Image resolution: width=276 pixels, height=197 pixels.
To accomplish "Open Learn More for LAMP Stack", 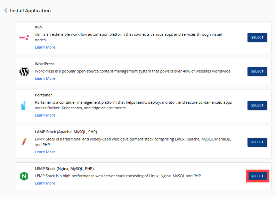I will (x=45, y=152).
